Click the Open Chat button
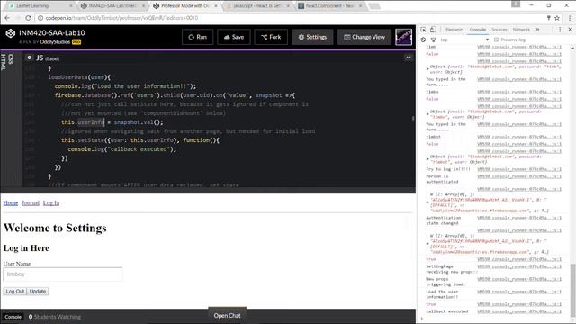Viewport: 576px width, 324px height. (227, 316)
